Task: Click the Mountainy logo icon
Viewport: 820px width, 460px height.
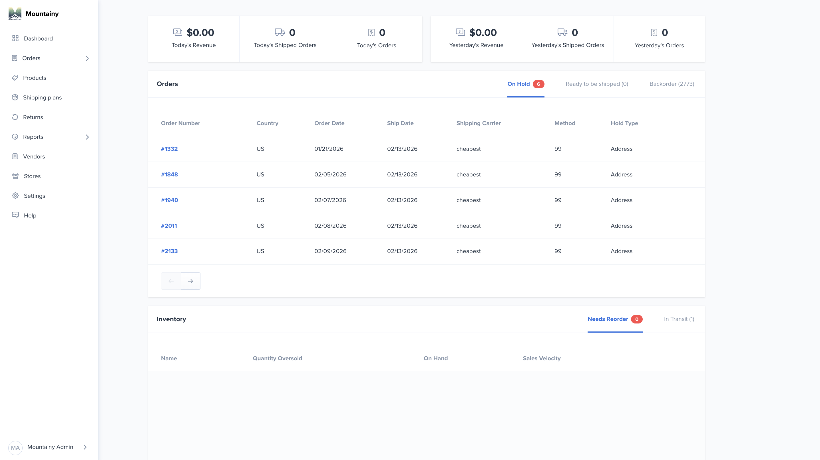Action: pyautogui.click(x=15, y=14)
